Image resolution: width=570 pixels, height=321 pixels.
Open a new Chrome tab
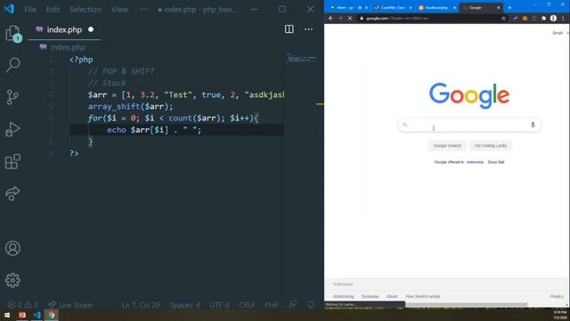509,8
